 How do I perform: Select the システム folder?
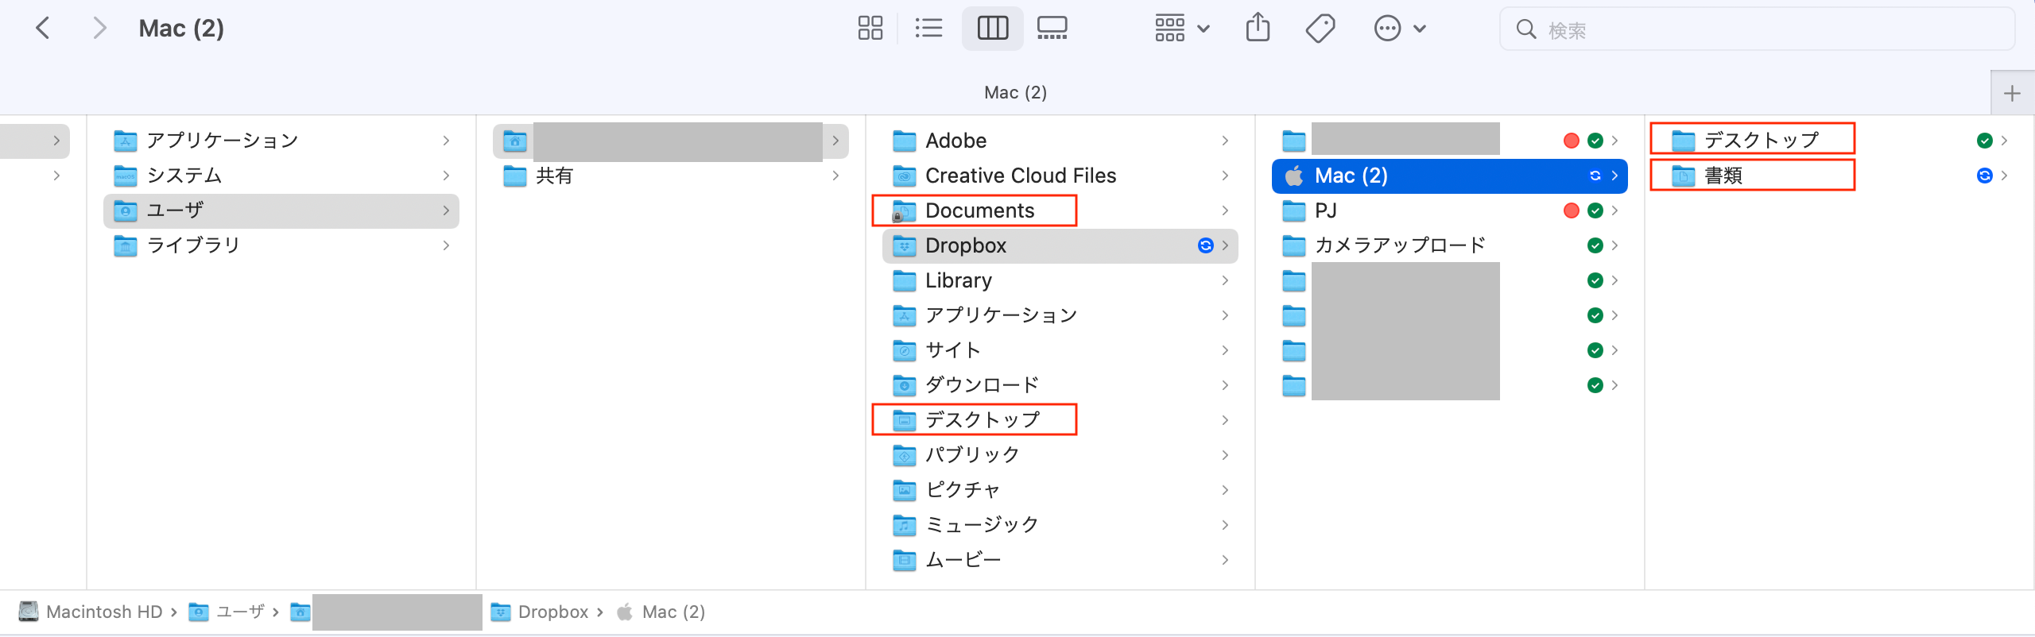click(x=281, y=176)
